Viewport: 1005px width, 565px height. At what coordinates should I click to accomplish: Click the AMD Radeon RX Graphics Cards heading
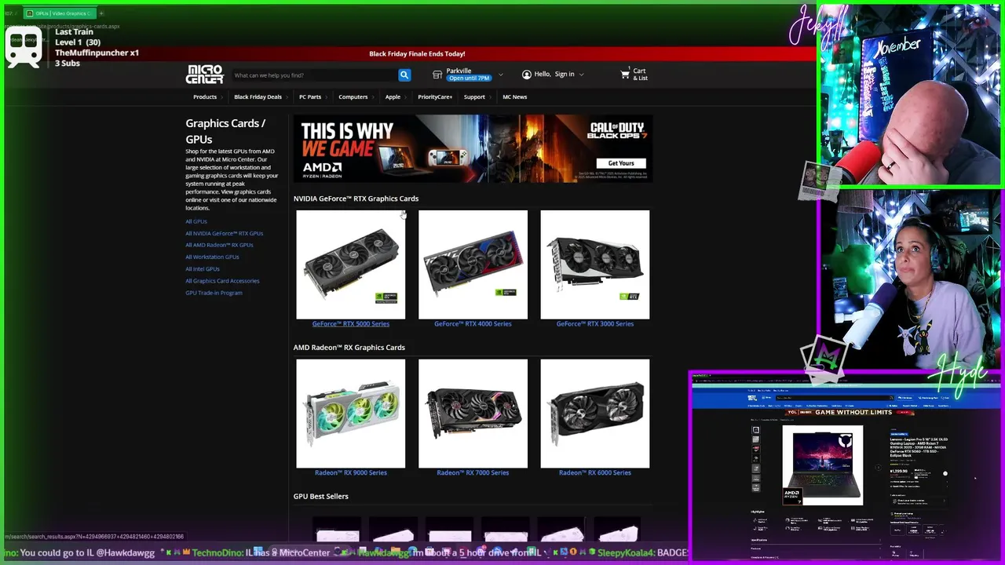(349, 347)
